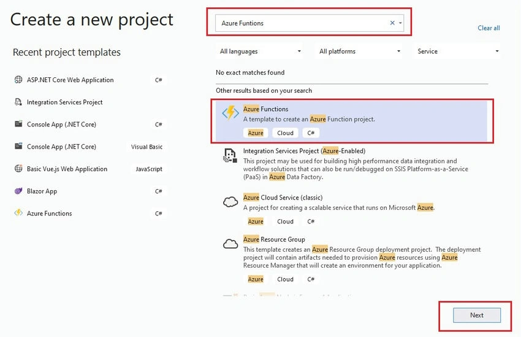
Task: Select Console App (.NET Core) C# template
Action: [x=89, y=125]
